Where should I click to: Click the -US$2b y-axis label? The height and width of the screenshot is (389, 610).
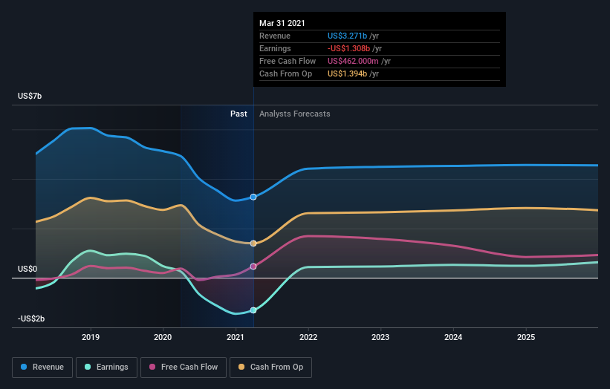tap(31, 318)
